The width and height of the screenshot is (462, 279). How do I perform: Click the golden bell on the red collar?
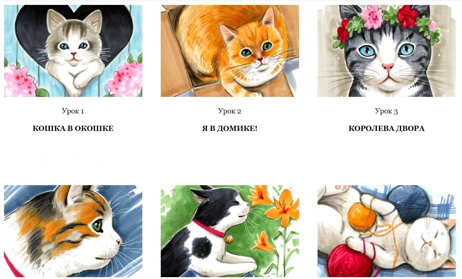[x=228, y=239]
